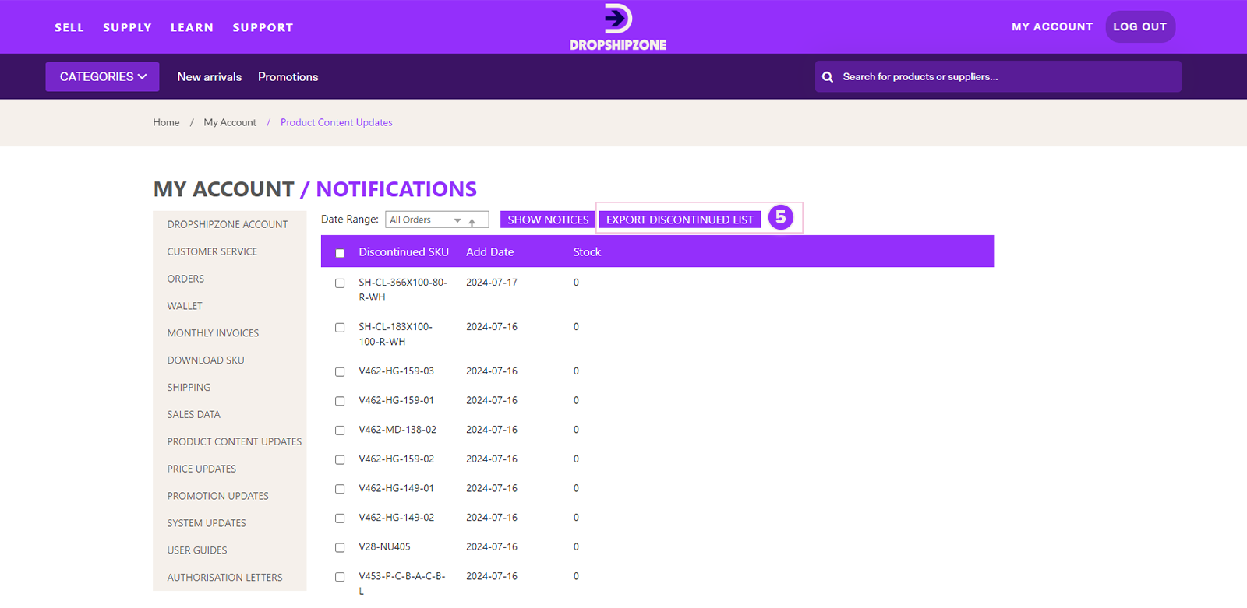Image resolution: width=1247 pixels, height=608 pixels.
Task: Click SKU text V462-HG-159-03
Action: (x=396, y=371)
